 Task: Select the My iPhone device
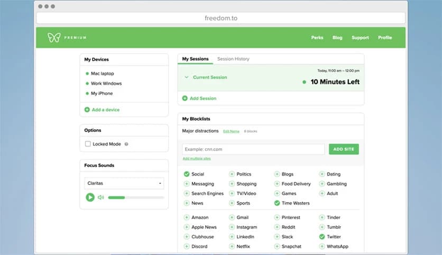point(102,93)
